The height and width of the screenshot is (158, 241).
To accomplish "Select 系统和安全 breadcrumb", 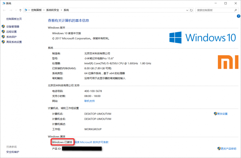I will (53, 10).
